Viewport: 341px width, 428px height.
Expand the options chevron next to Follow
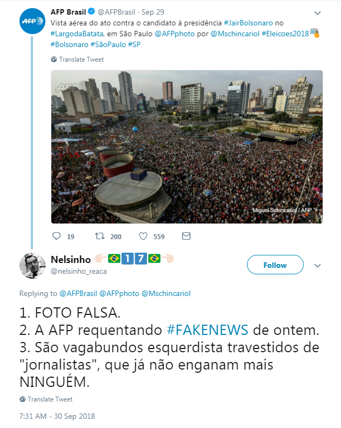(318, 266)
